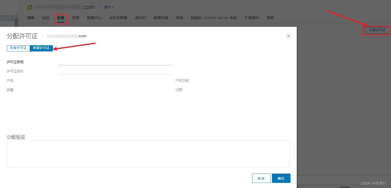
Task: Open the 权限 tab
Action: (x=76, y=18)
